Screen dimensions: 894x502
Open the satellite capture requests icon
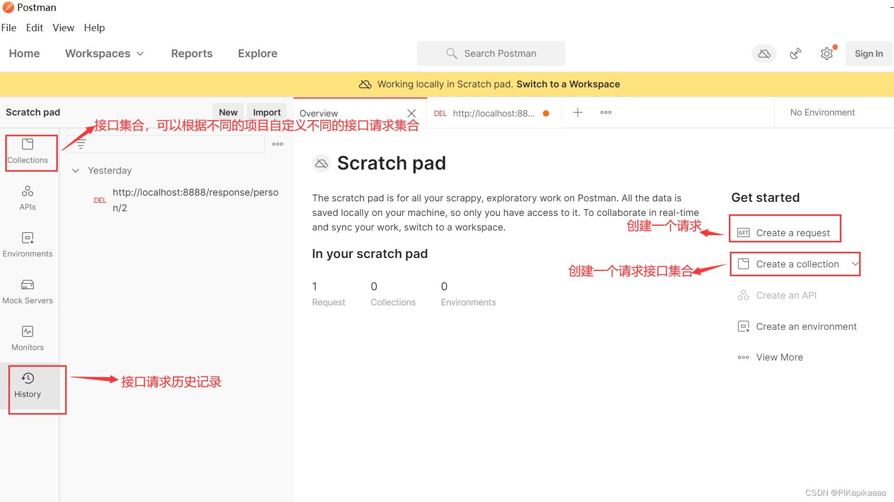(796, 54)
